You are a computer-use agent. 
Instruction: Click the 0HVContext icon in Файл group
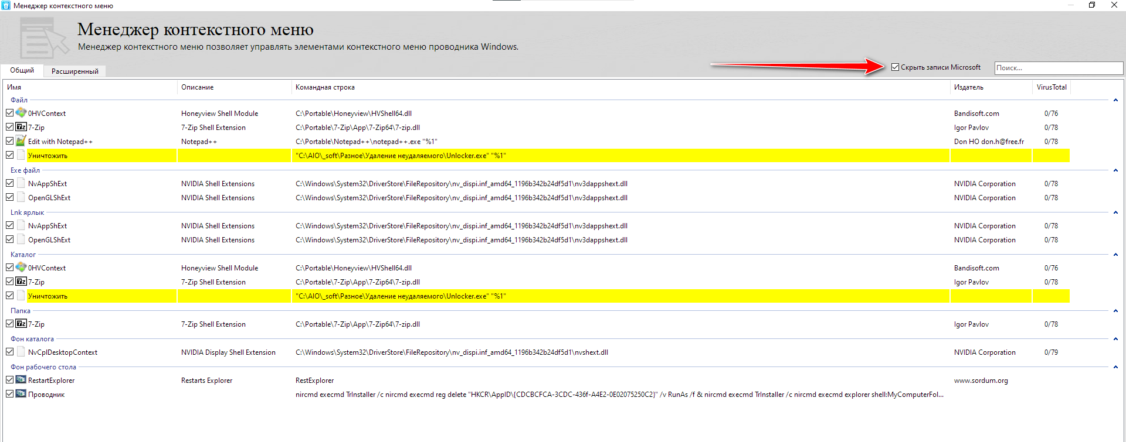tap(21, 113)
